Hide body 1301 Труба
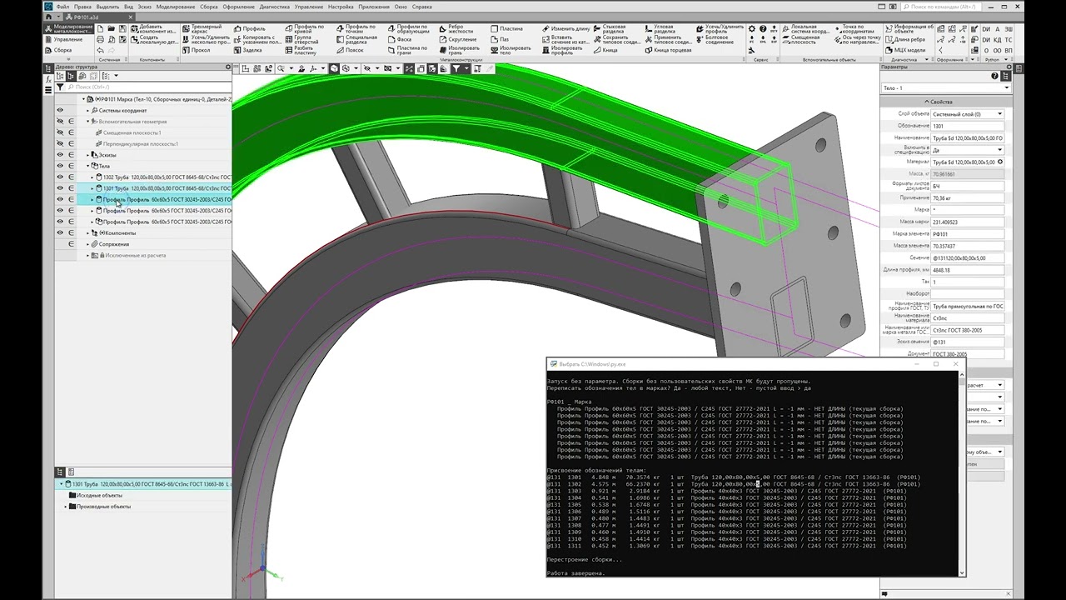Image resolution: width=1066 pixels, height=600 pixels. [x=60, y=188]
